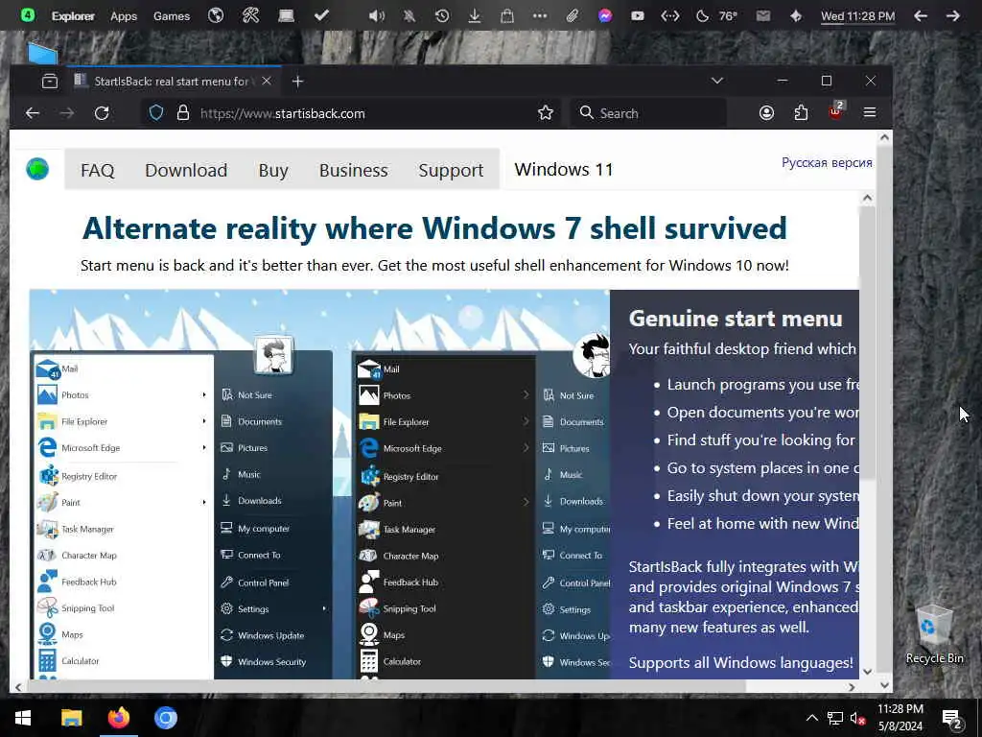This screenshot has height=737, width=982.
Task: Click the tracking protection shield icon
Action: 156,113
